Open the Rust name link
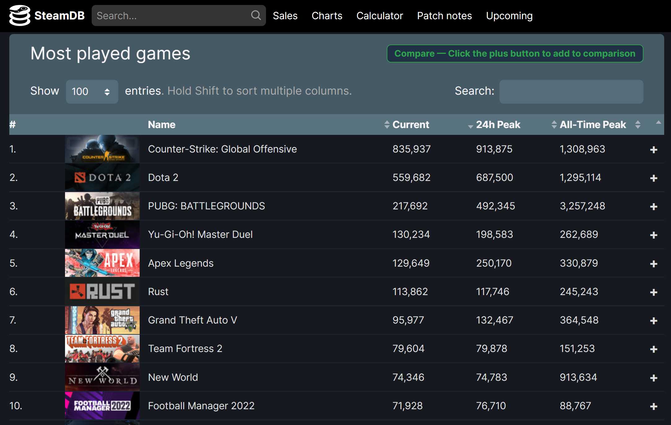671x425 pixels. point(158,292)
